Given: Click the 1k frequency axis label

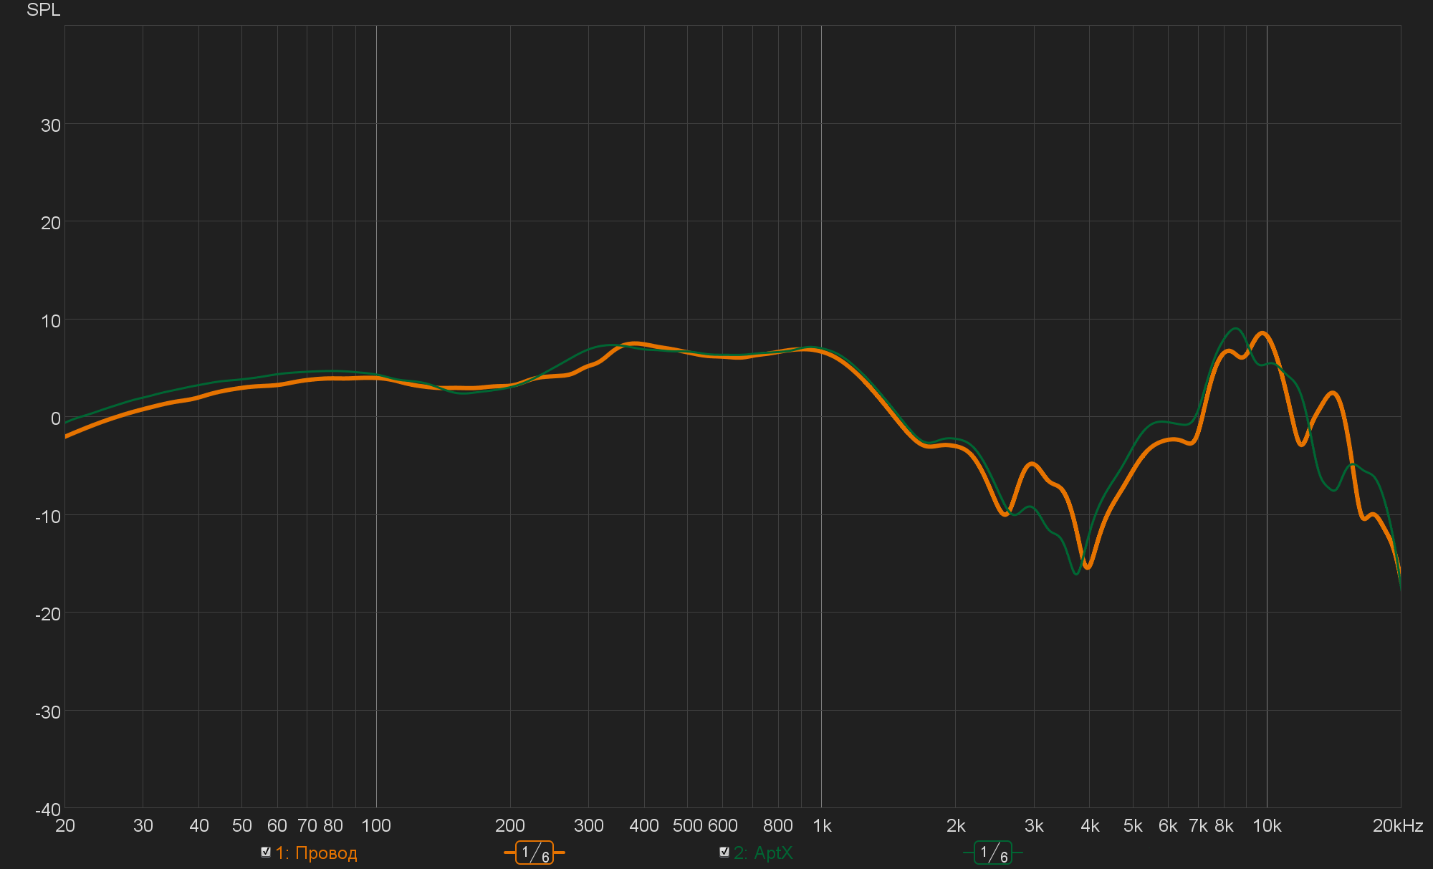Looking at the screenshot, I should click(x=822, y=826).
